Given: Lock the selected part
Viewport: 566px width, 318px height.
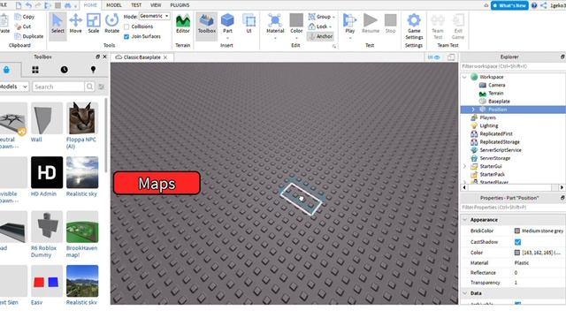Looking at the screenshot, I should (x=318, y=26).
